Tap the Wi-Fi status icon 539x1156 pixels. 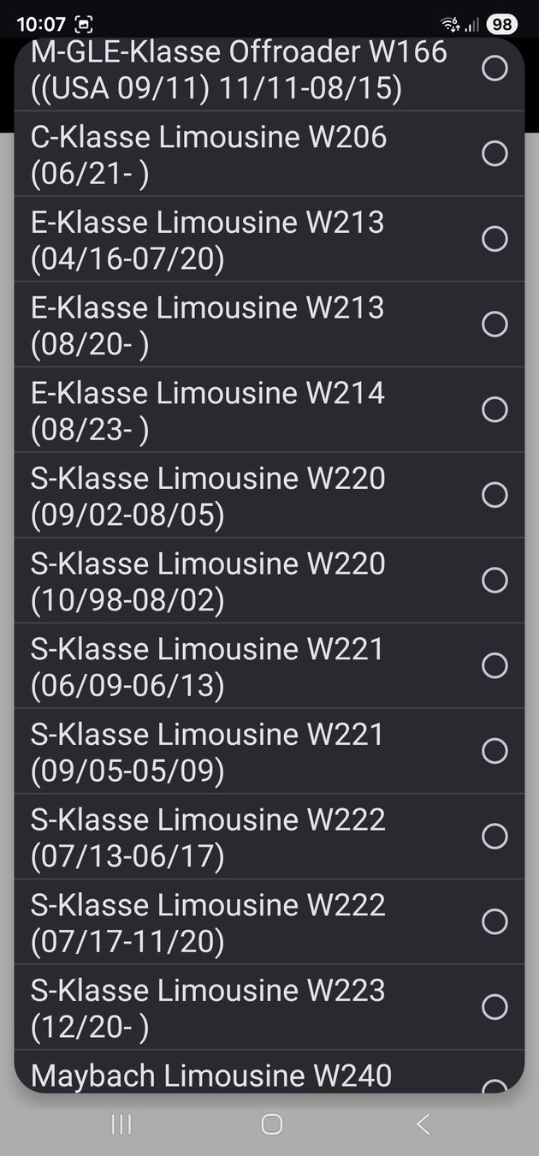[450, 24]
